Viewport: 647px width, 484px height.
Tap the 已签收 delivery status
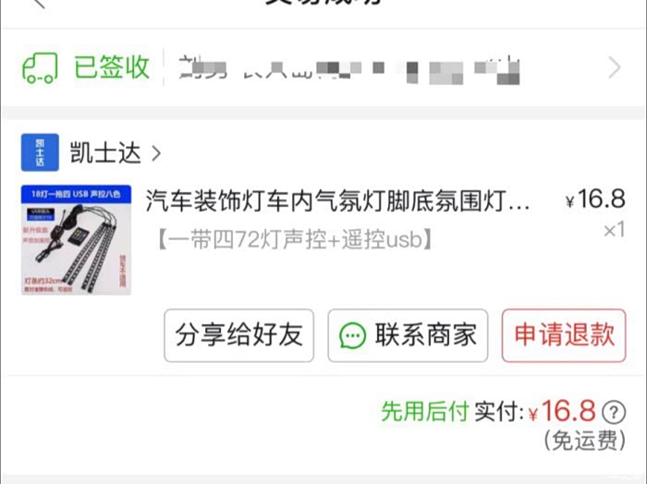pos(112,67)
